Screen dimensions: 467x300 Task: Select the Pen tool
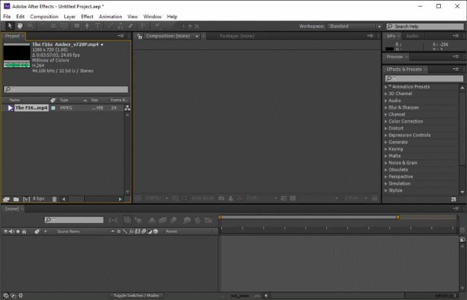87,26
